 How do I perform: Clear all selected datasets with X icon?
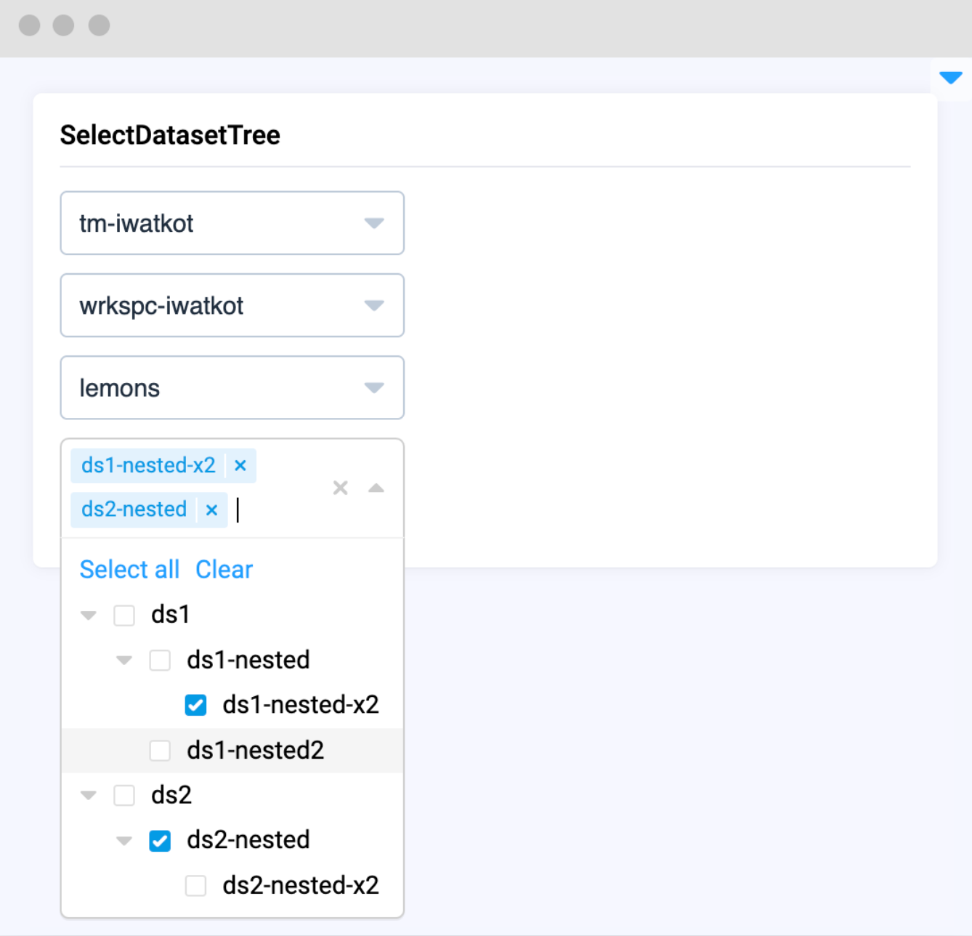click(340, 488)
